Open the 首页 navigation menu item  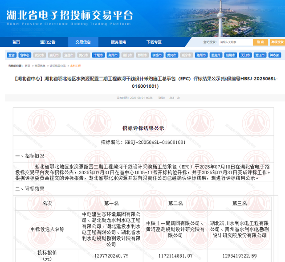(x=16, y=42)
